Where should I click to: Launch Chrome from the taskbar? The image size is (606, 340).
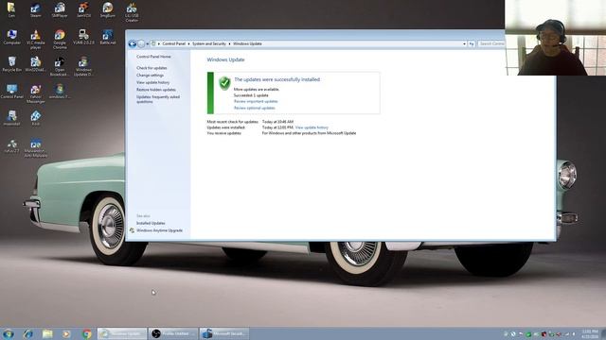click(x=86, y=333)
